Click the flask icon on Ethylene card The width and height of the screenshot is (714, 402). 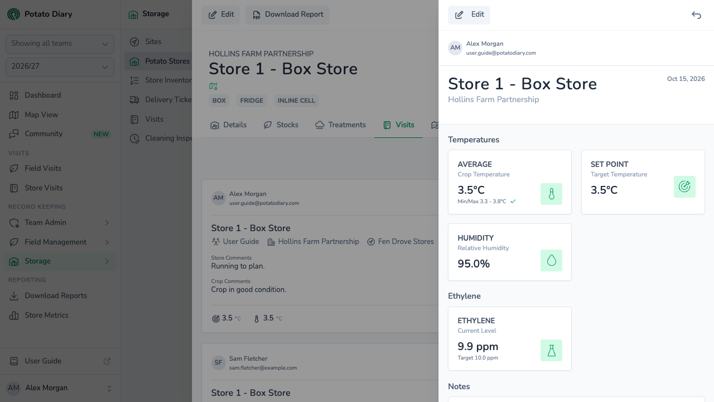click(551, 351)
